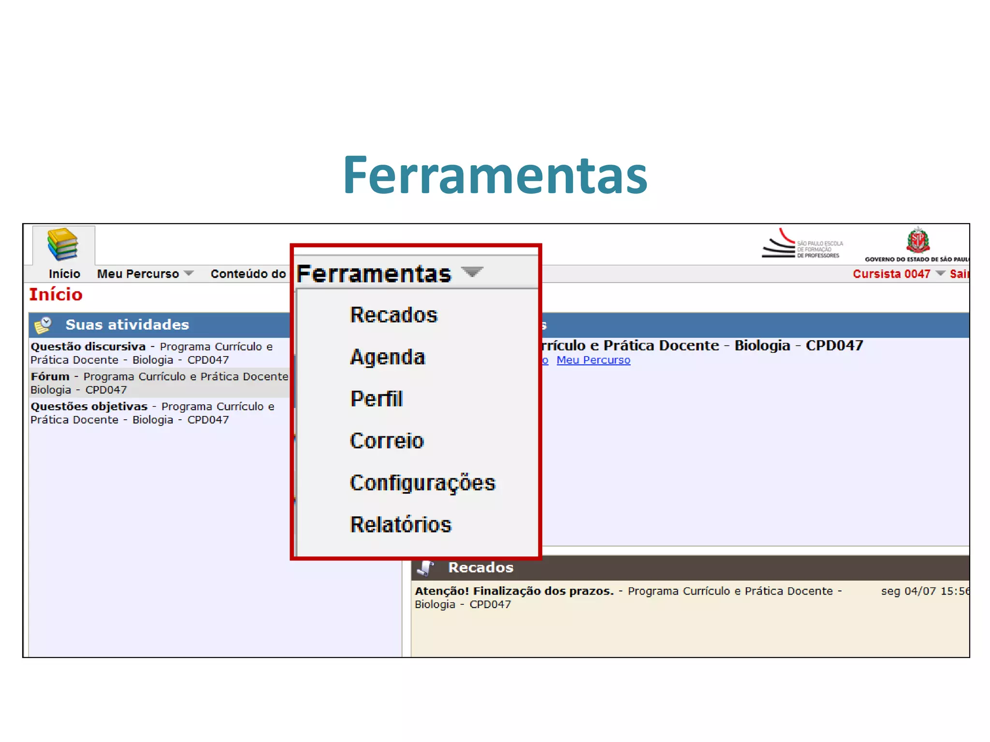Open the Questões objetivas activity
The height and width of the screenshot is (742, 990).
pyautogui.click(x=89, y=406)
